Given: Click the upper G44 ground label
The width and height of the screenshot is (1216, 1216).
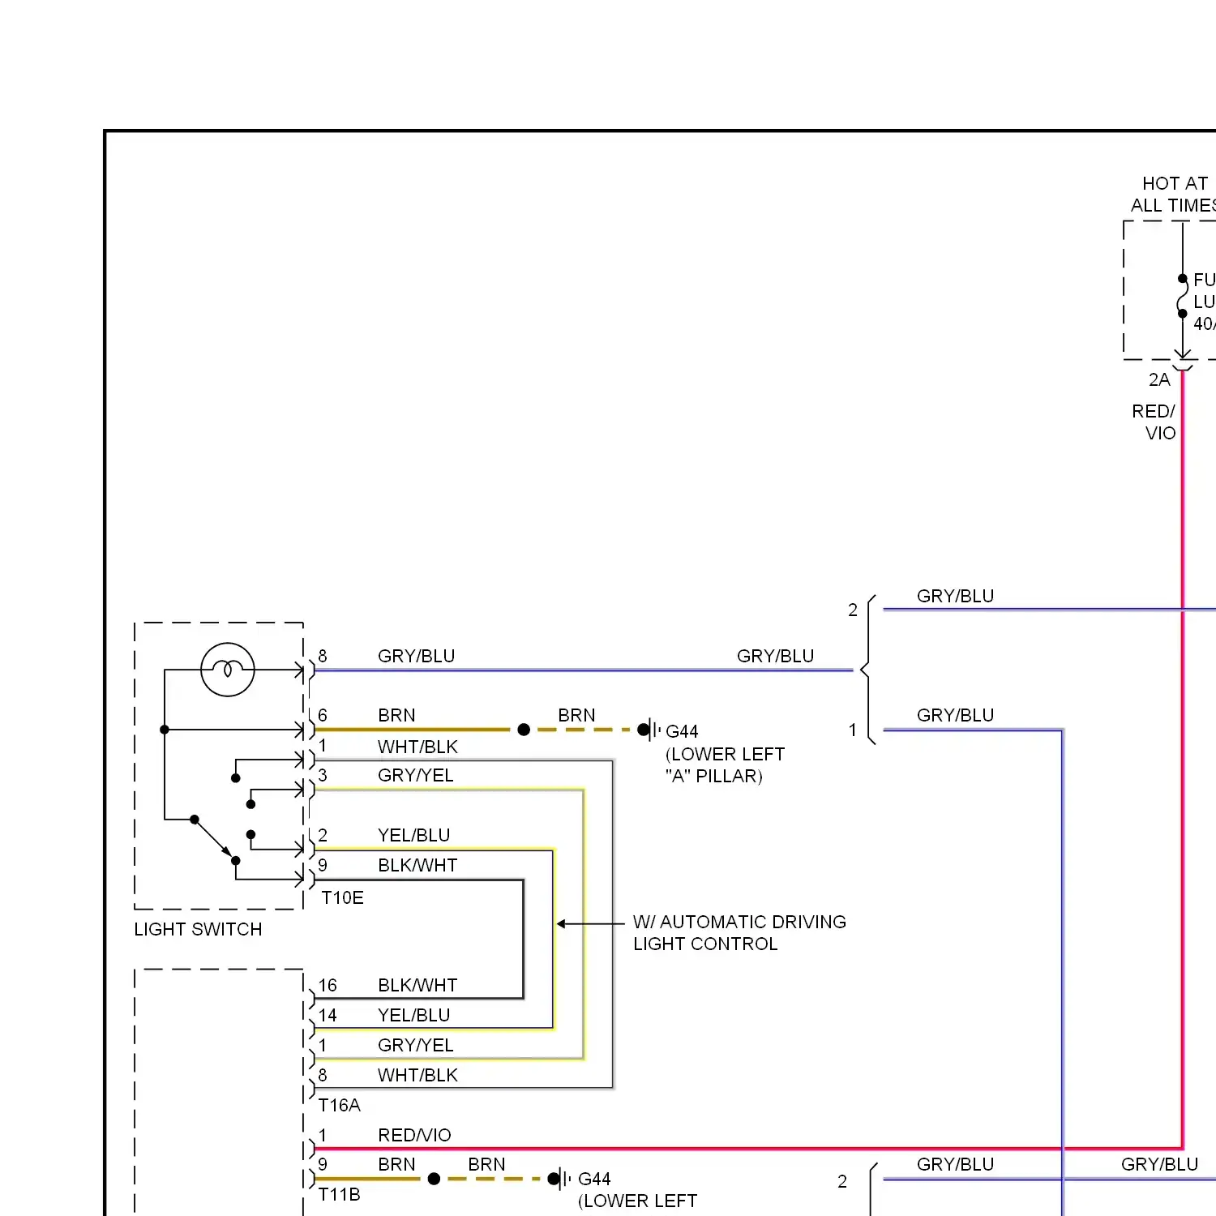Looking at the screenshot, I should pos(682,731).
